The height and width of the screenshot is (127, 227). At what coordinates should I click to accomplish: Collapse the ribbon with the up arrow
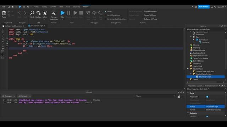pyautogui.click(x=192, y=7)
